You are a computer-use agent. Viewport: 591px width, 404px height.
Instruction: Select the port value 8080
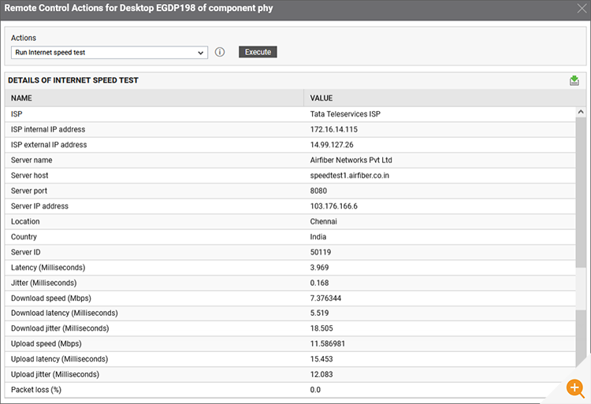tap(318, 191)
